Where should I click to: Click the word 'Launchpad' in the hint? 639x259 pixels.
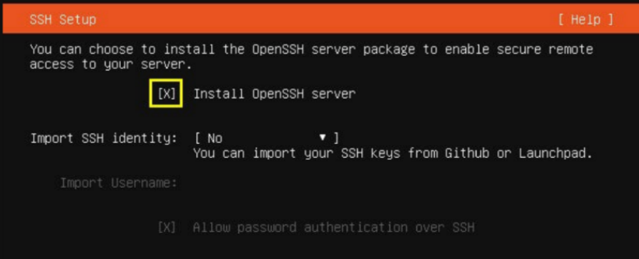coord(554,154)
